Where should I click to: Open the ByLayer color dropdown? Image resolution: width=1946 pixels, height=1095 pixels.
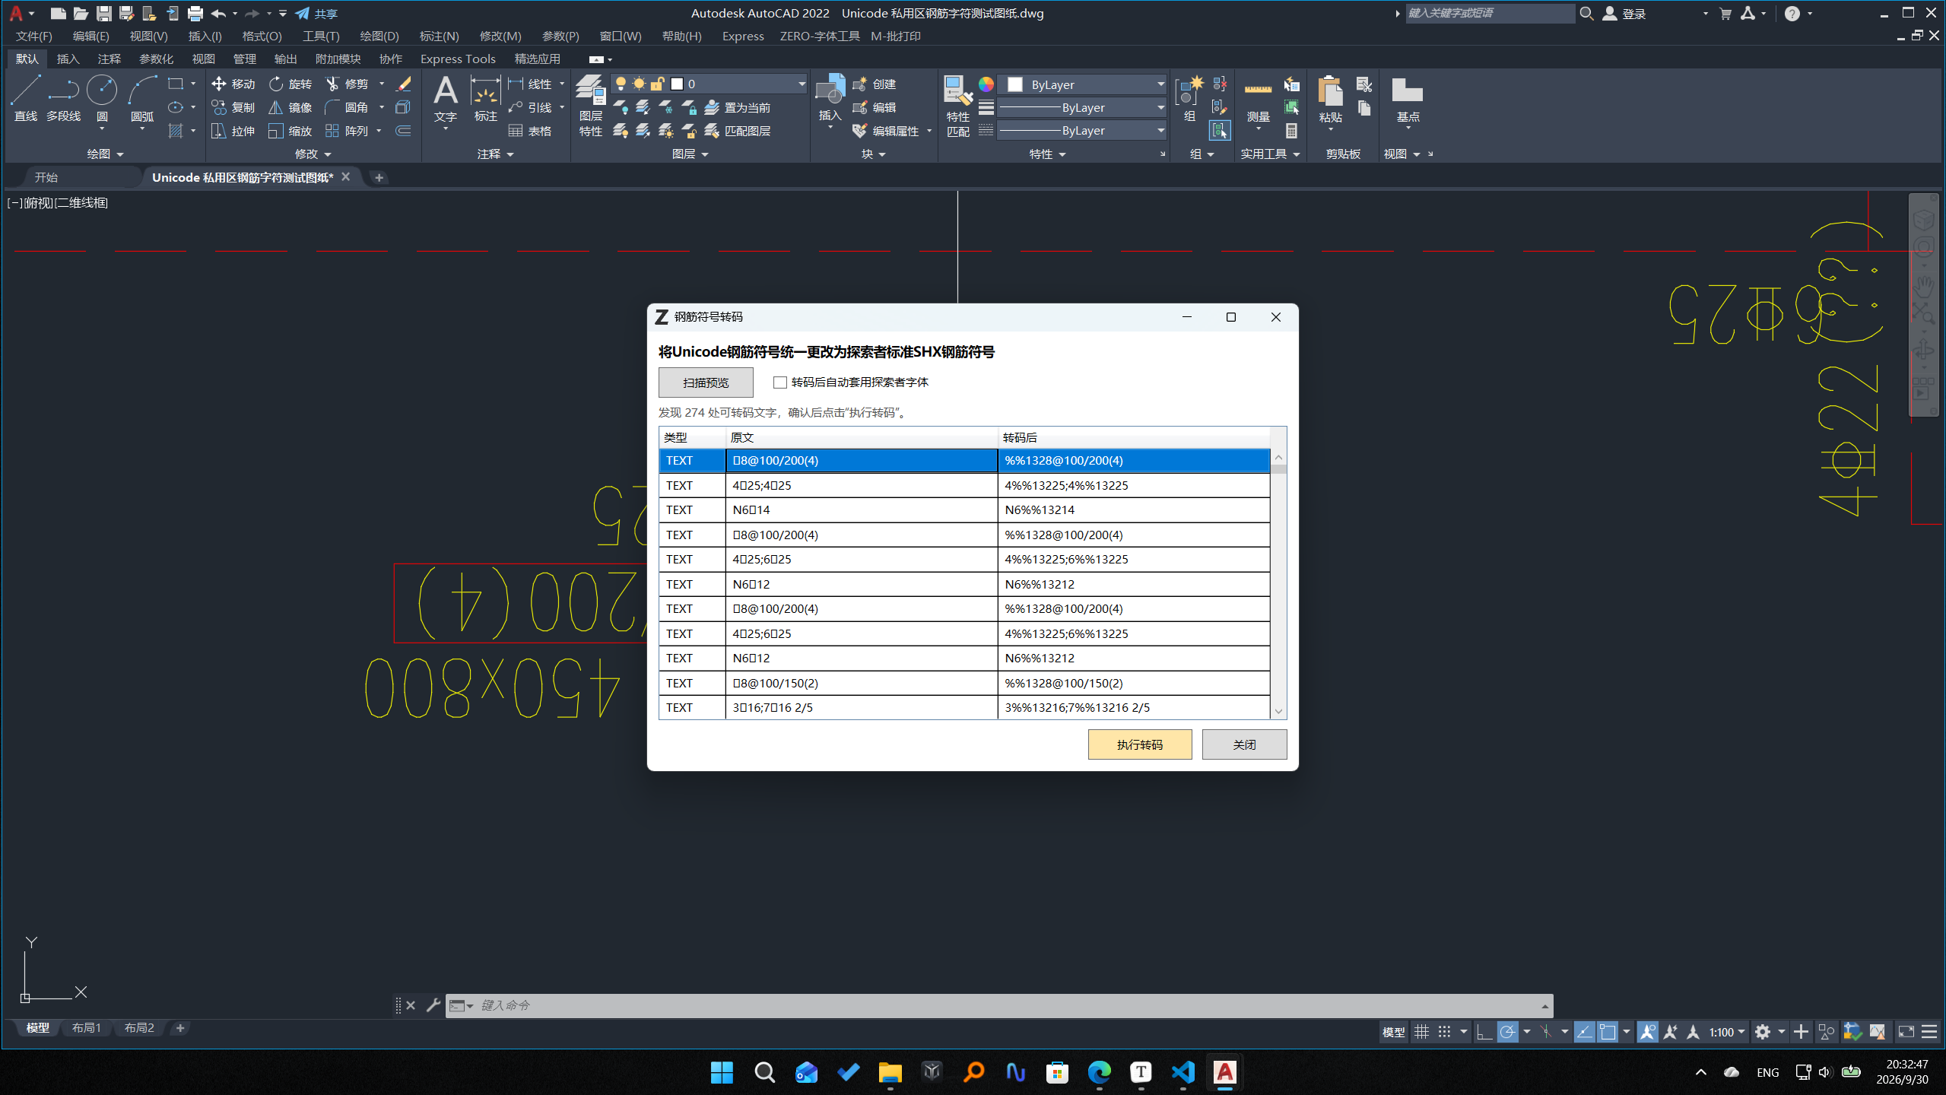point(1082,84)
